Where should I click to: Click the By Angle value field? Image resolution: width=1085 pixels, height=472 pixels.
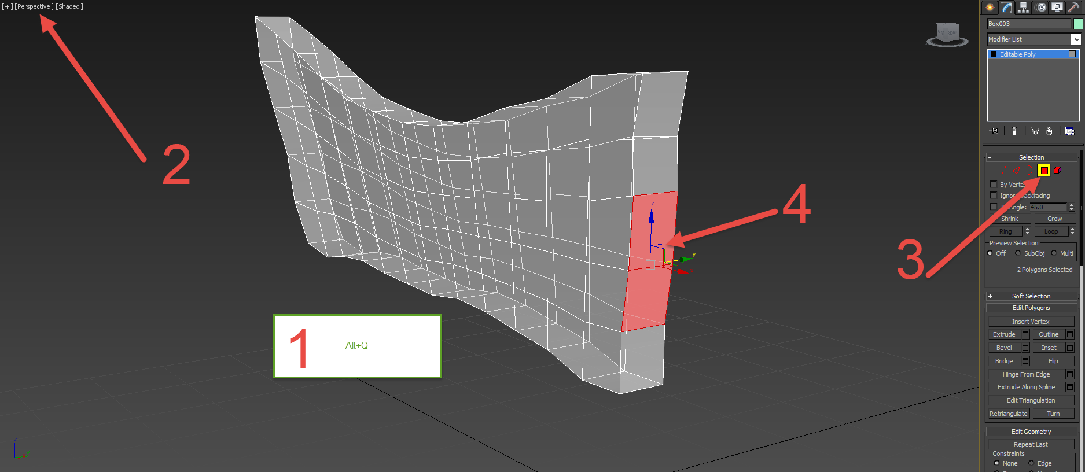tap(1048, 207)
